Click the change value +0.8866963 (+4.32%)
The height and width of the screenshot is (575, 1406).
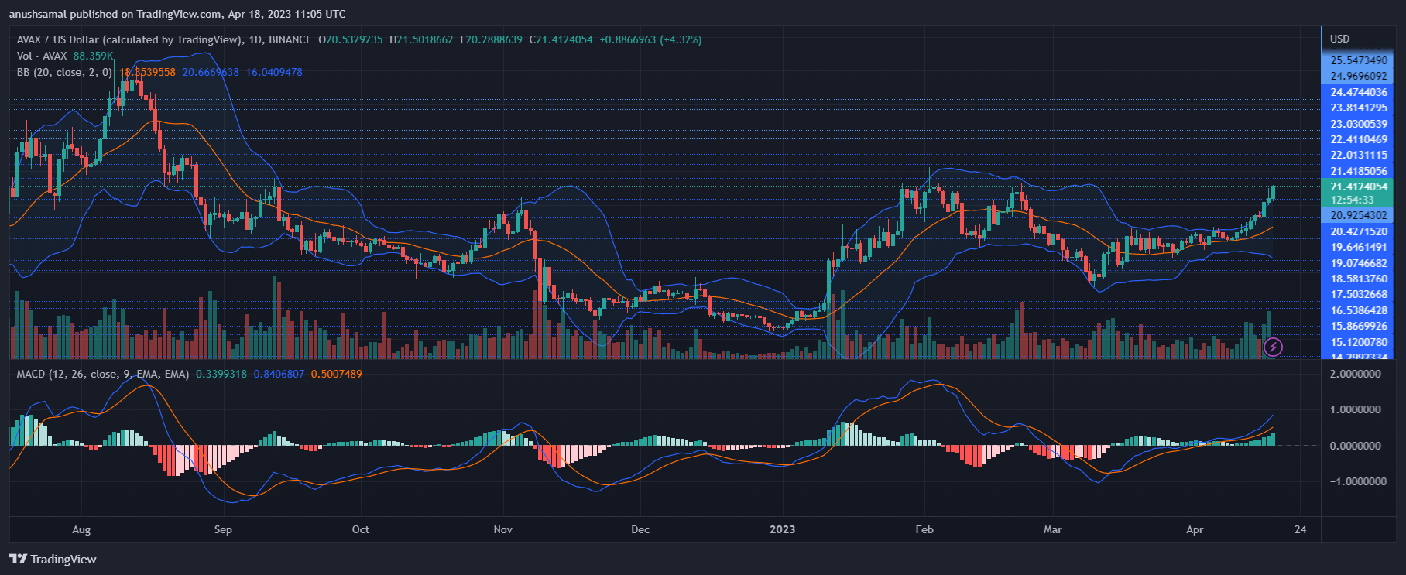point(650,39)
